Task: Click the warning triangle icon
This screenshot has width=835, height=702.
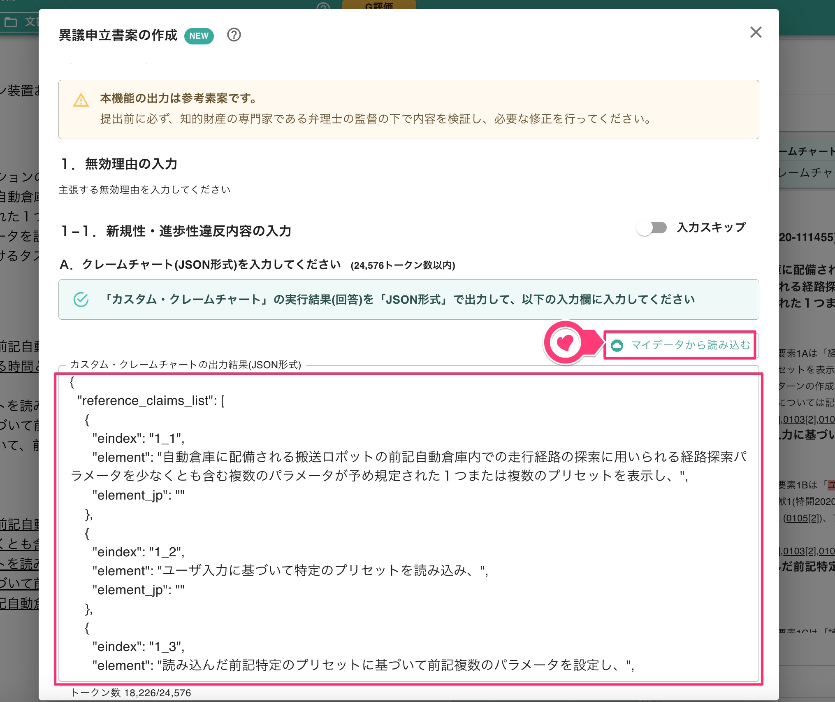Action: point(81,100)
